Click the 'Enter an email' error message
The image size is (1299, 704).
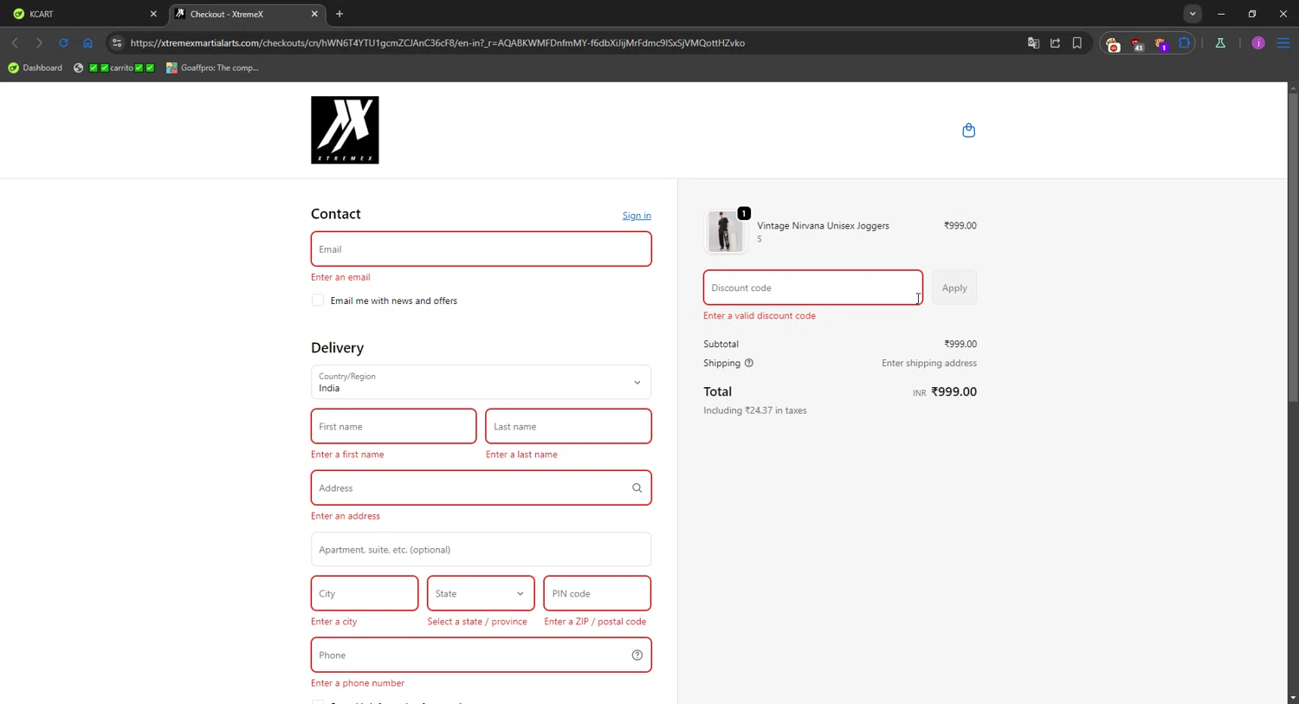(340, 277)
